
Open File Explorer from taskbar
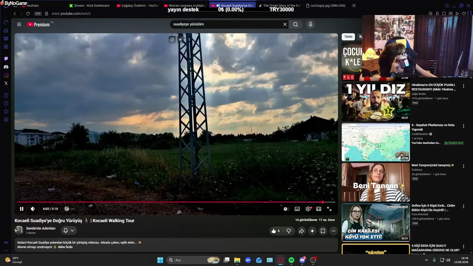tap(237, 260)
